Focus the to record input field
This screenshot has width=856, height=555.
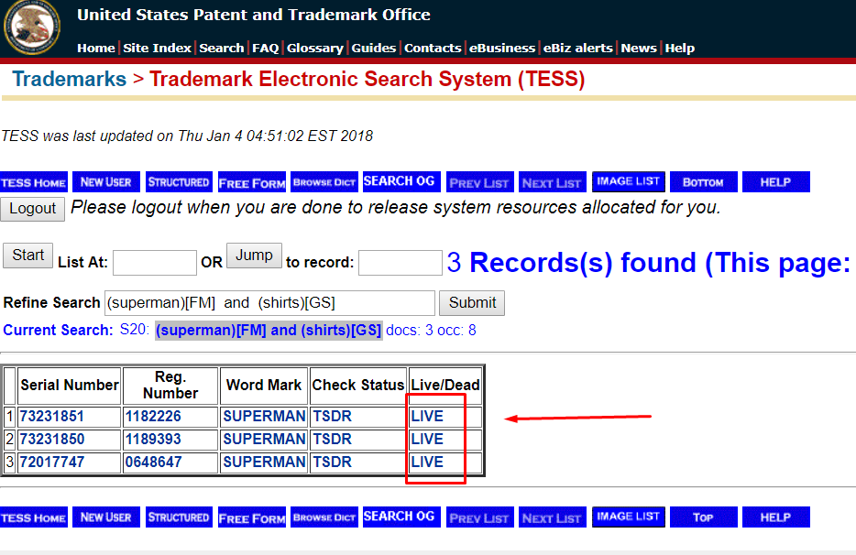(x=401, y=263)
